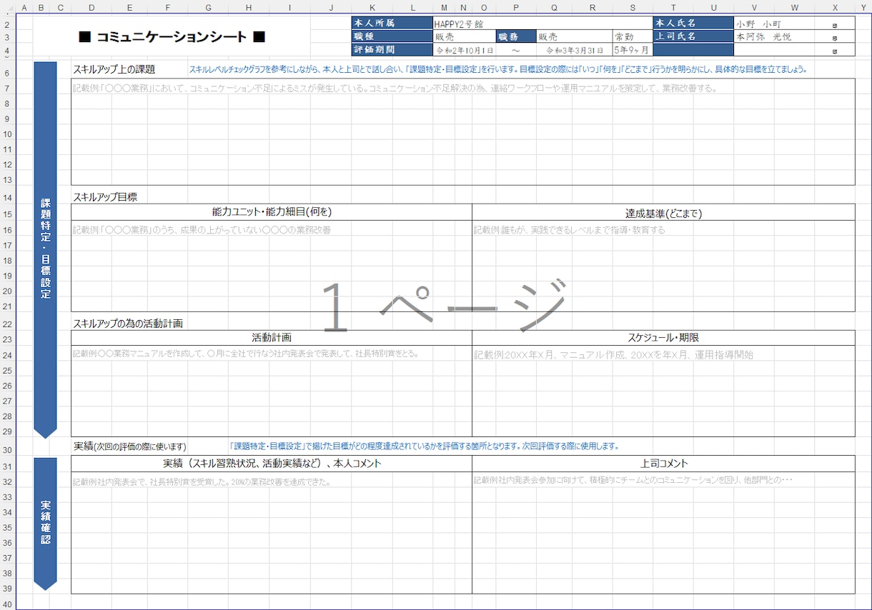Click the 5年9ヶ月 tenure cell
Image resolution: width=872 pixels, height=610 pixels.
coord(633,50)
